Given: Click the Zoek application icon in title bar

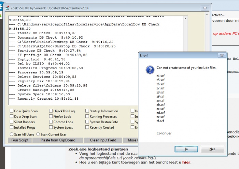Looking at the screenshot, I should (7, 8).
